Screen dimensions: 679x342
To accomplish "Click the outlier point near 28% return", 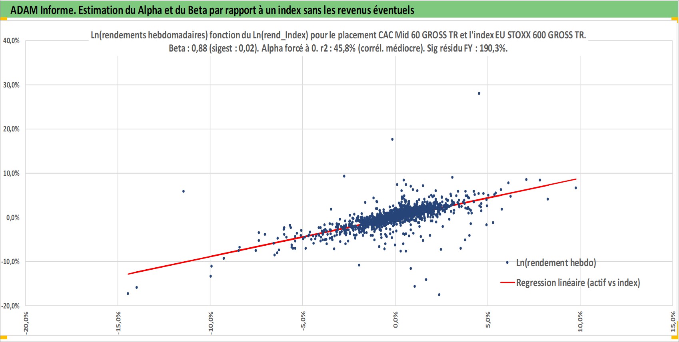I will pos(479,93).
